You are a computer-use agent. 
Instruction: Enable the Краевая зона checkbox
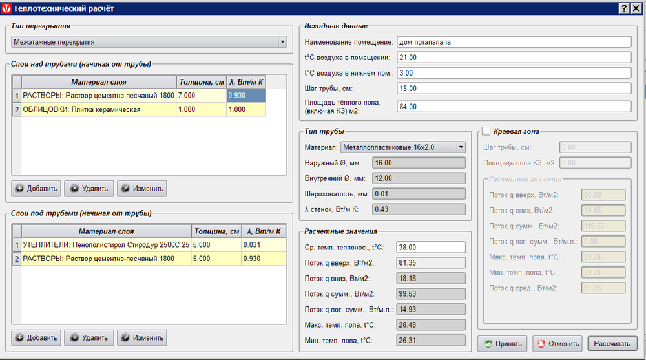[x=486, y=131]
